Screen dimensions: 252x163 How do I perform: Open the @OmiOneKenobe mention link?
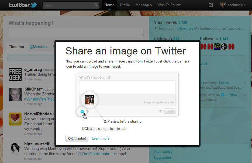[94, 154]
